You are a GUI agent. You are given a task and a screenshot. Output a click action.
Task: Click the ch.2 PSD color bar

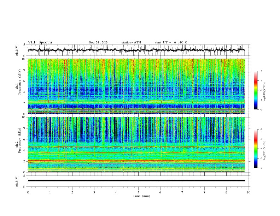pyautogui.click(x=256, y=149)
